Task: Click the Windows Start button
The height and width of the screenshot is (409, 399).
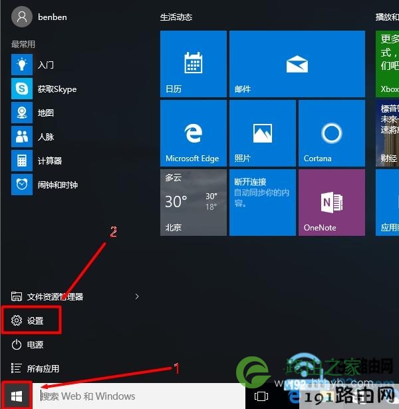Action: (17, 396)
